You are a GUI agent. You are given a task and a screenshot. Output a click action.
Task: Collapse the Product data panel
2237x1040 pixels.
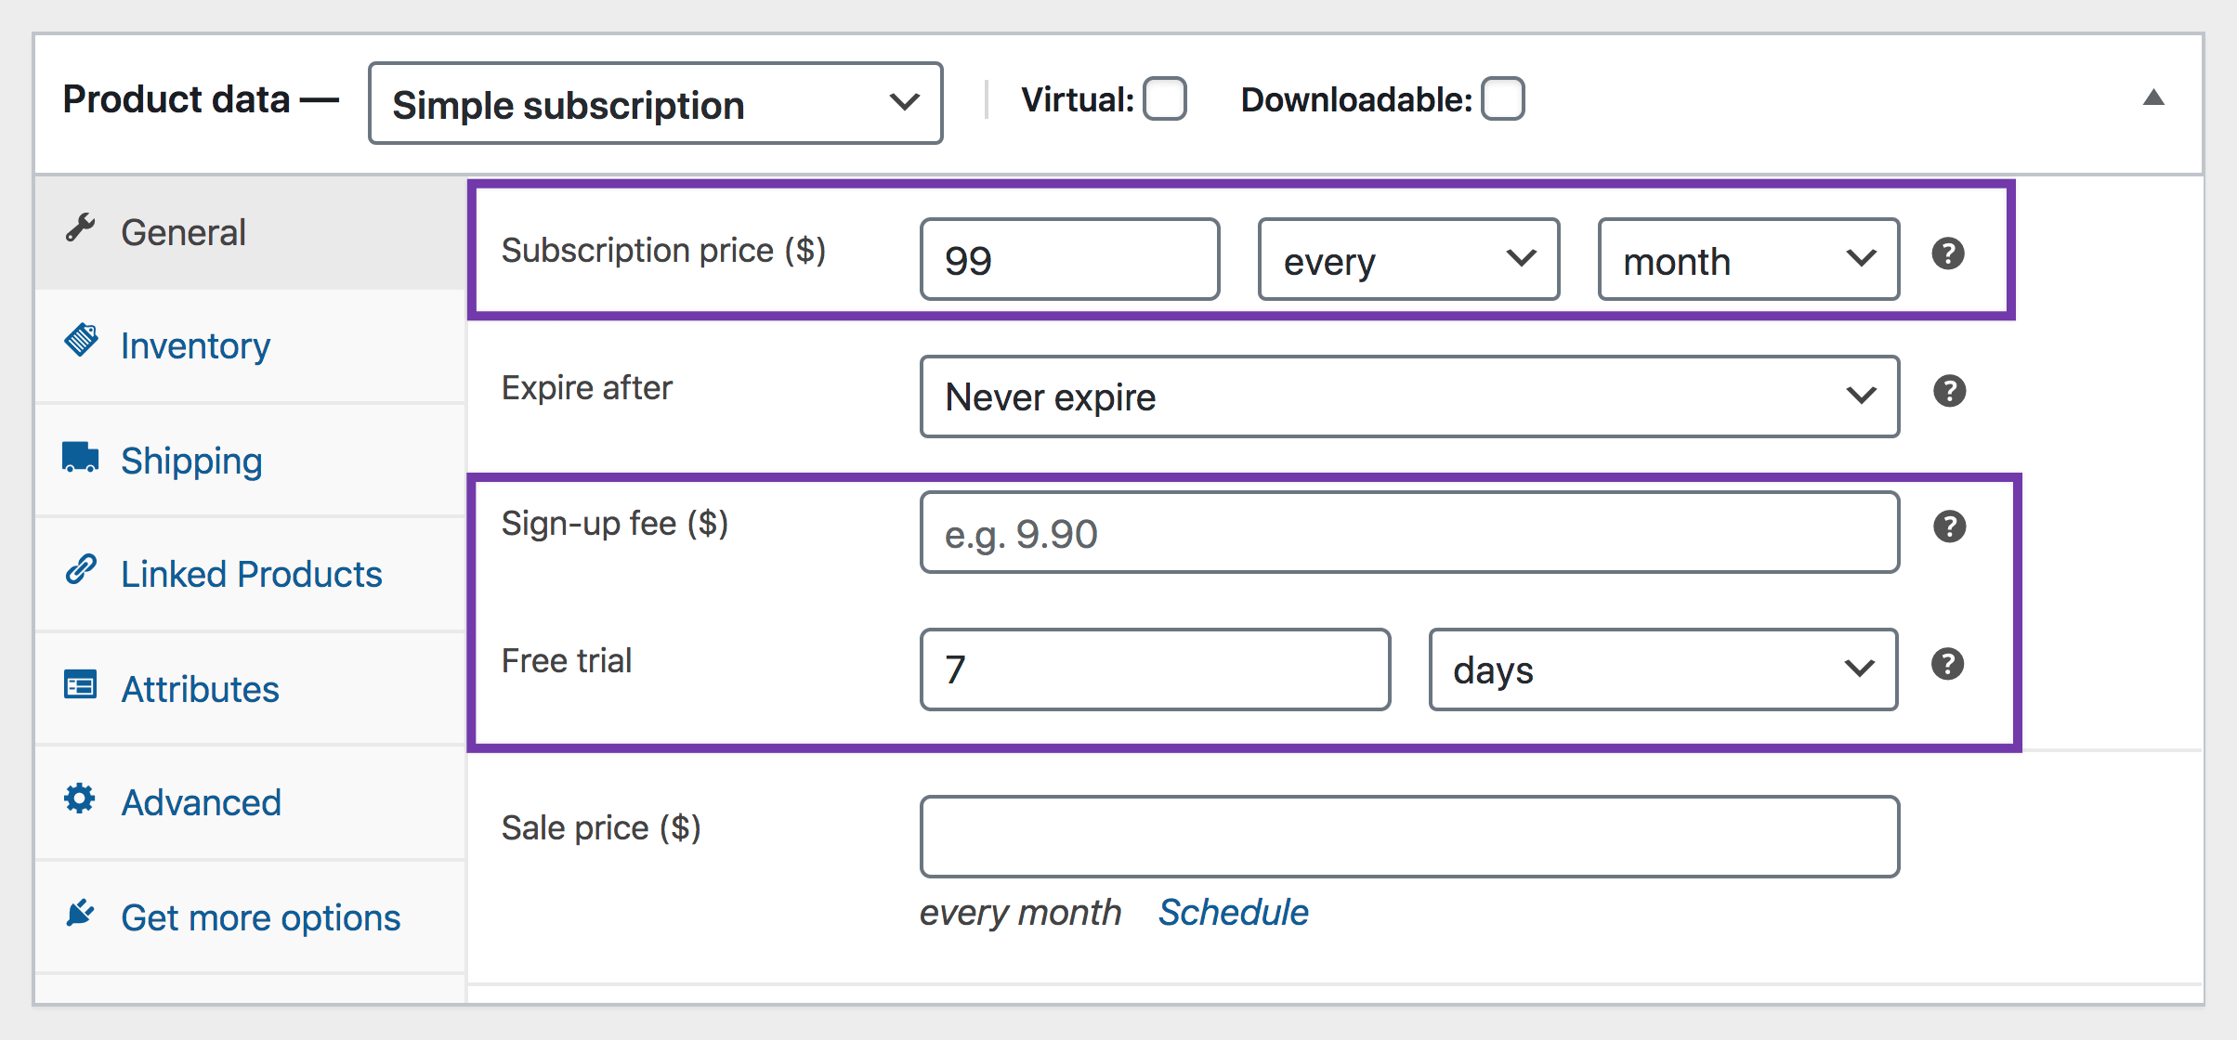[x=2153, y=98]
